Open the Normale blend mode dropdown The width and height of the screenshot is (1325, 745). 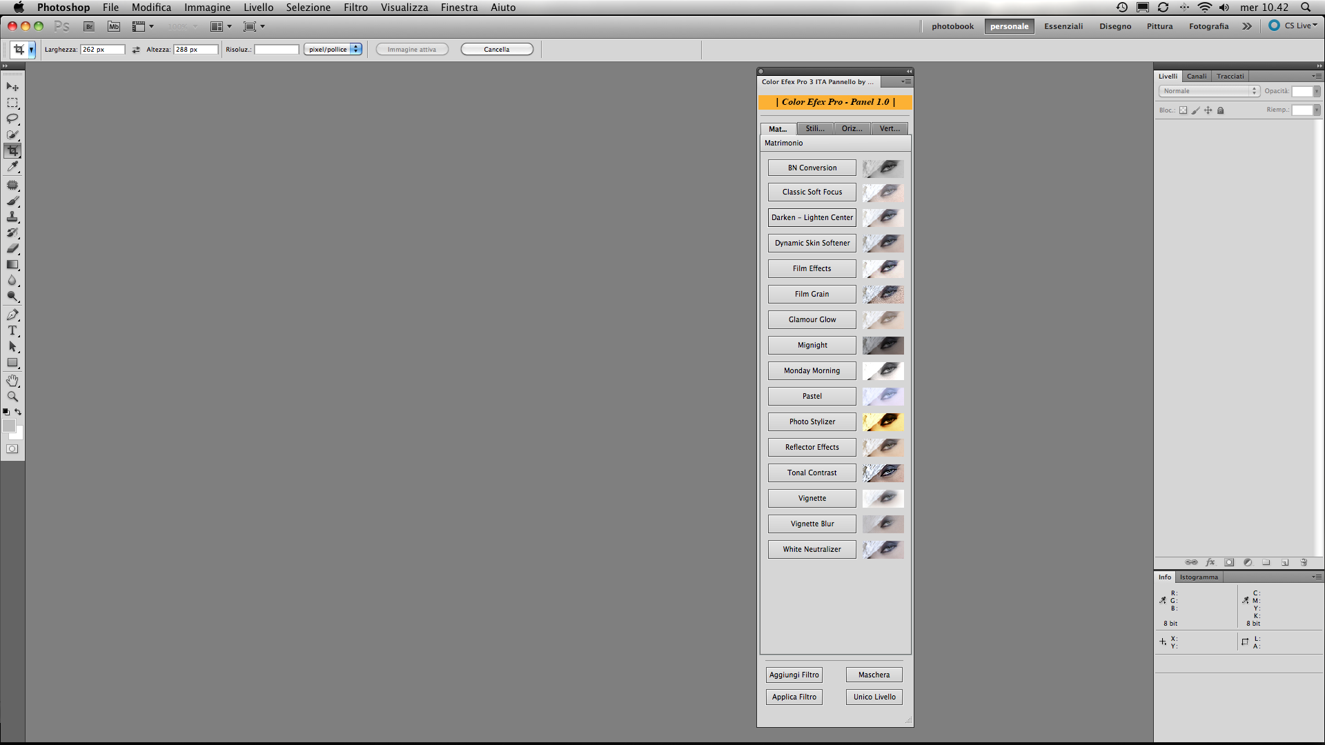click(1209, 91)
